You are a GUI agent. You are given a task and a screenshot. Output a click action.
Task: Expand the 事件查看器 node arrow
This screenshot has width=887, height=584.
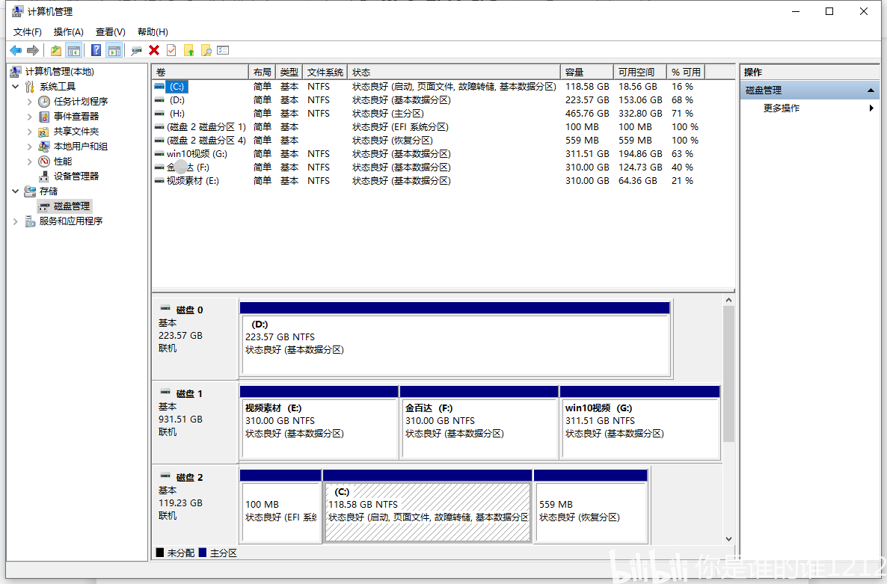coord(29,117)
